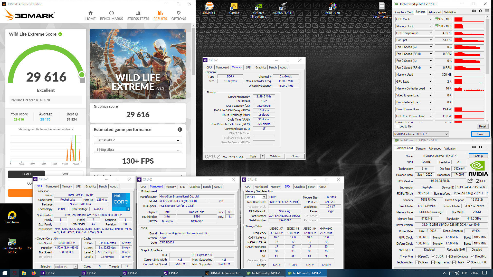493x277 pixels.
Task: Open RGBFusion desktop icon
Action: tap(333, 8)
